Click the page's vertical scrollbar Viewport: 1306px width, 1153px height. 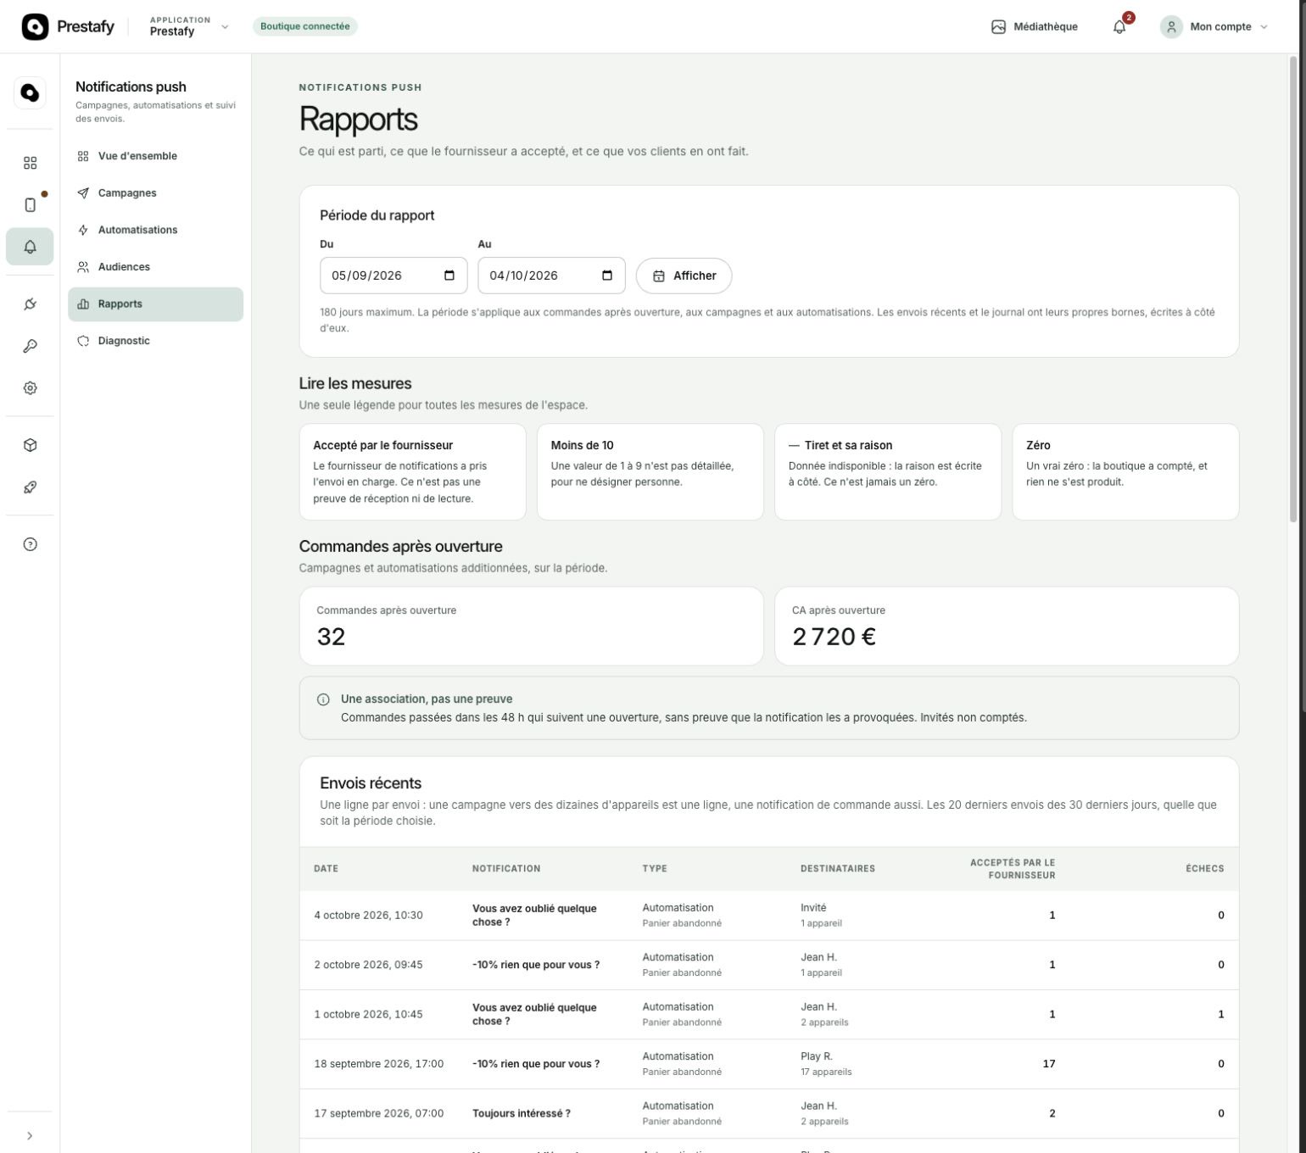tap(1293, 288)
